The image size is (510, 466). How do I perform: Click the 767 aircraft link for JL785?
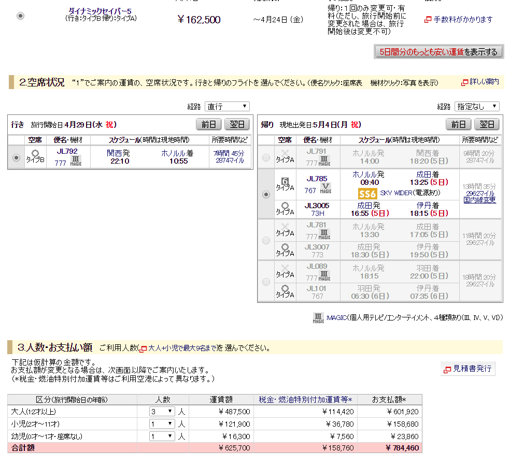(x=310, y=191)
